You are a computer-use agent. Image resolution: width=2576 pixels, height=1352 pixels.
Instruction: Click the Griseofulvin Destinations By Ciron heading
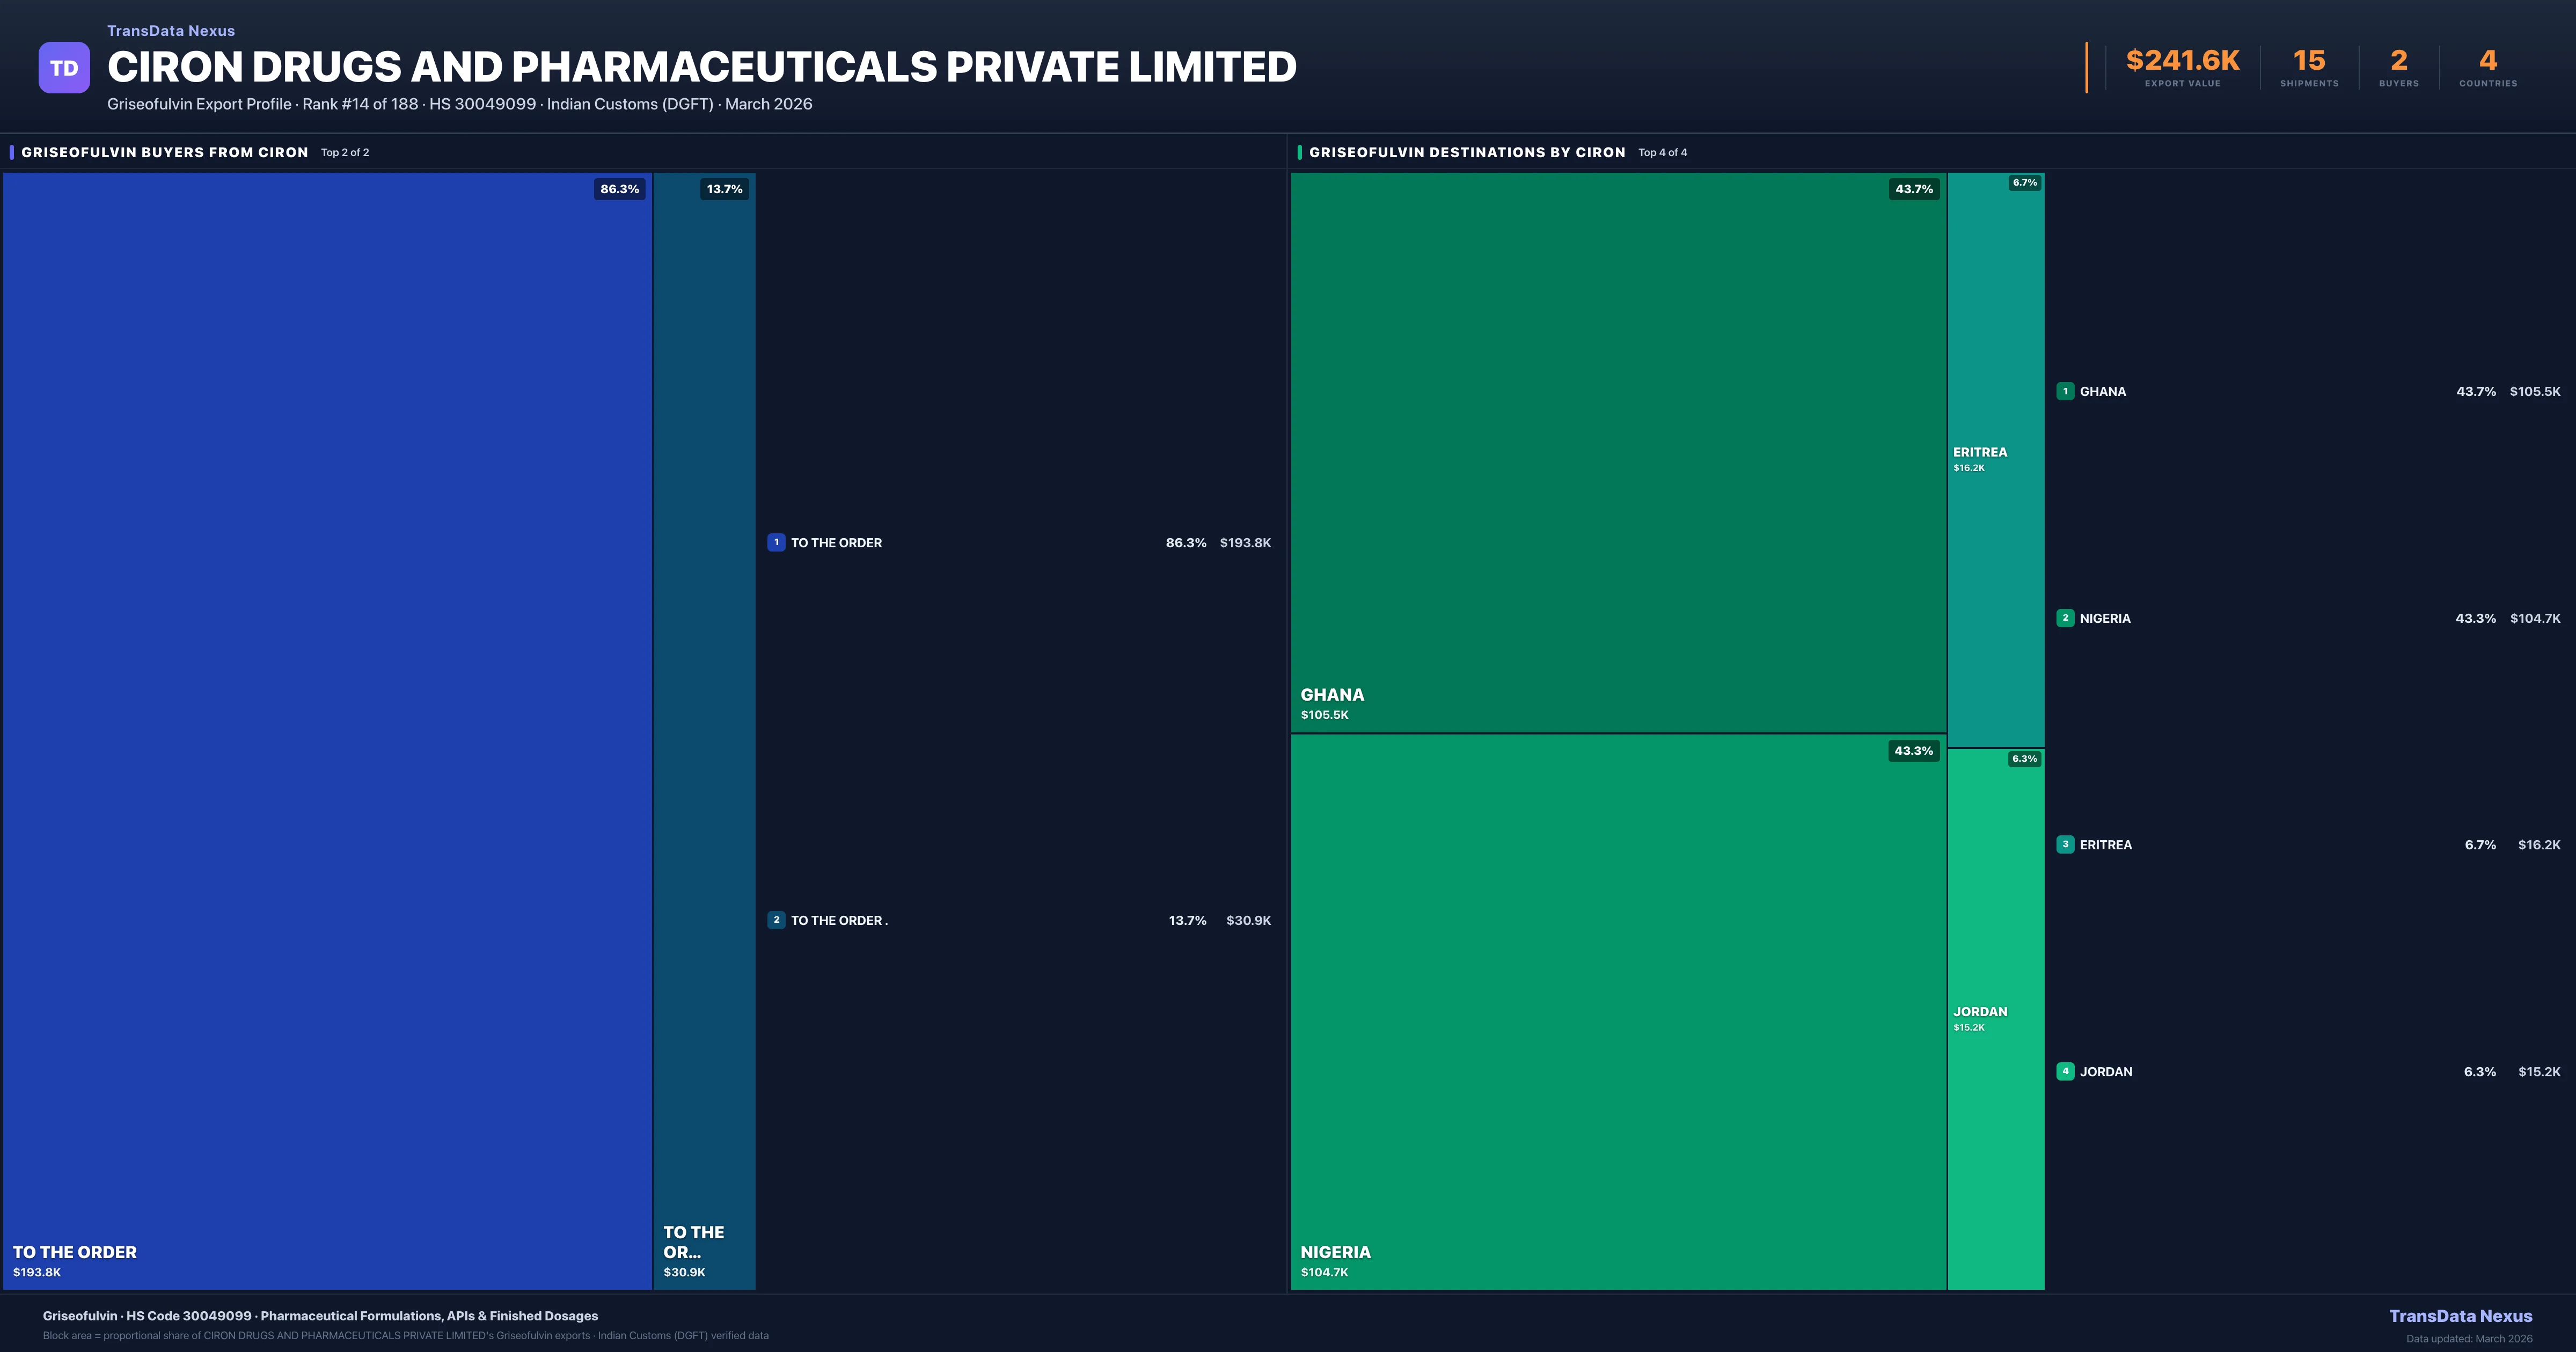pos(1467,152)
